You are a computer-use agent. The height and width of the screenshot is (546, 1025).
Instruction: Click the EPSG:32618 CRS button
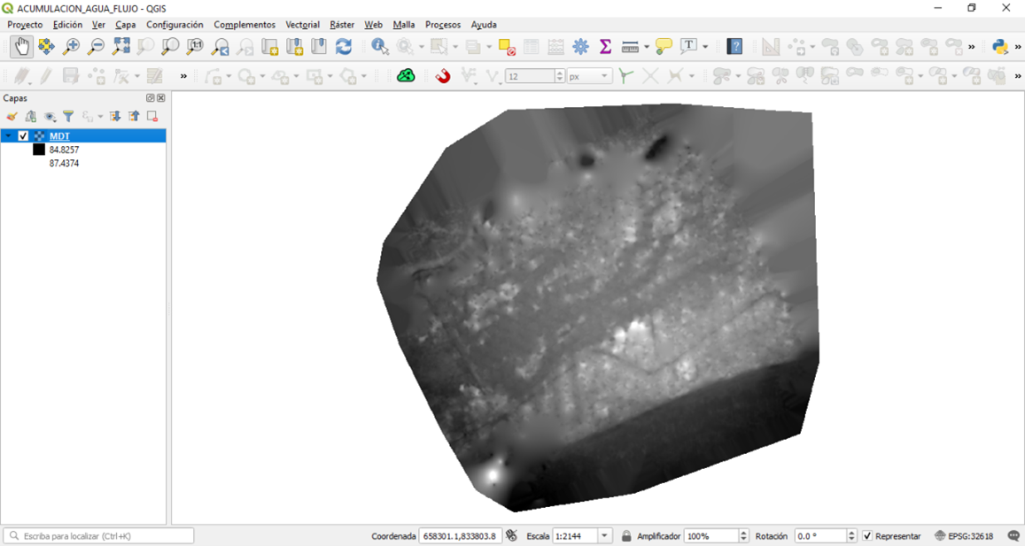[964, 536]
